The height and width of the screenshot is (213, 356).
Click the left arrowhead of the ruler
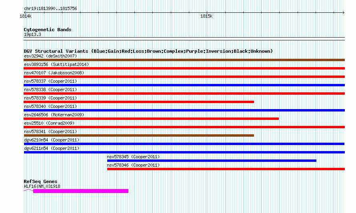coord(25,12)
